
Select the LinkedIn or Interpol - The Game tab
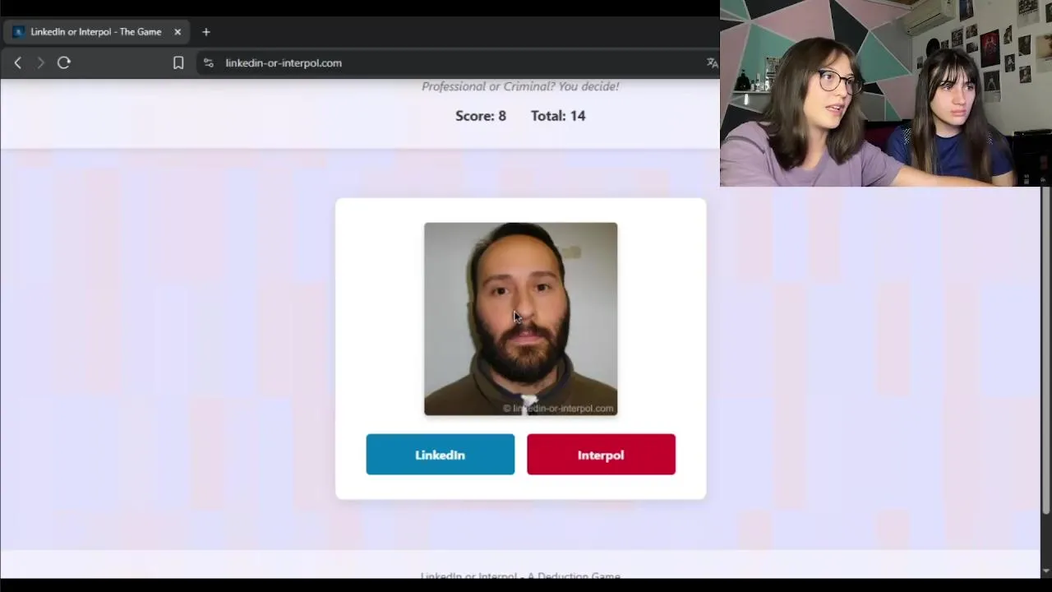[x=95, y=32]
